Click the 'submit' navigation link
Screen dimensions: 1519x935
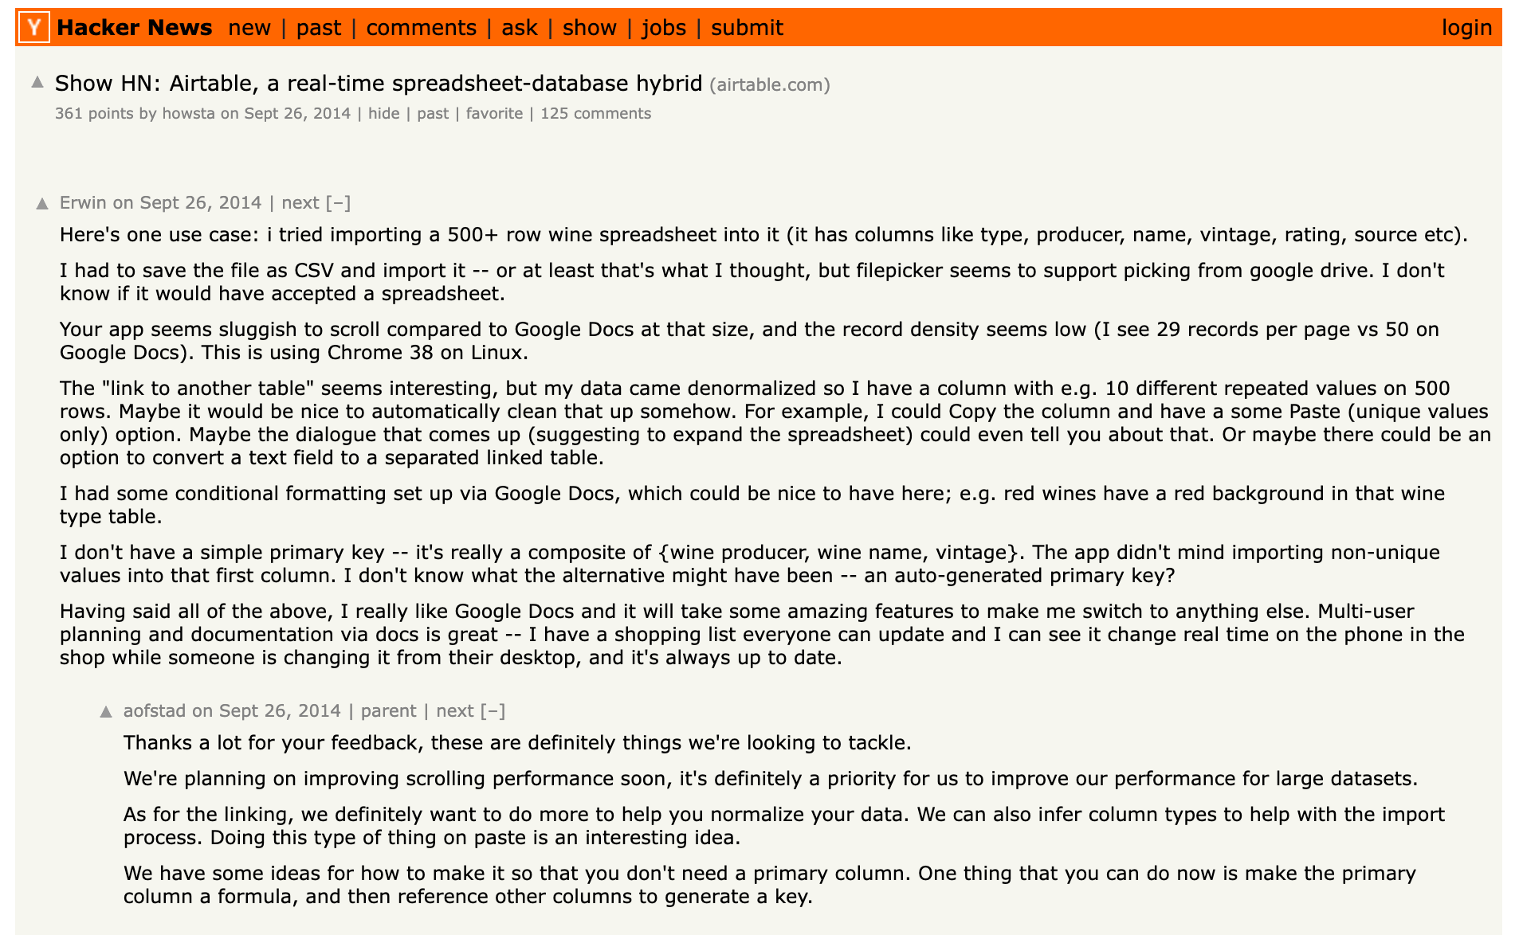pyautogui.click(x=747, y=28)
